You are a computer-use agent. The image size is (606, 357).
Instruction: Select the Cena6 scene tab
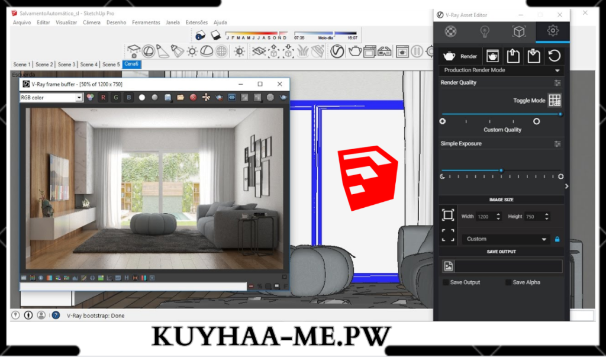pos(132,64)
